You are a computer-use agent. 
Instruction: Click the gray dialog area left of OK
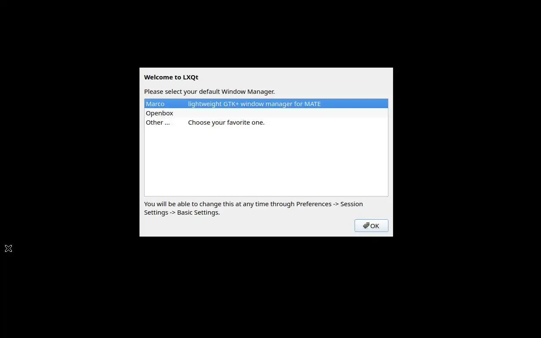tap(247, 226)
